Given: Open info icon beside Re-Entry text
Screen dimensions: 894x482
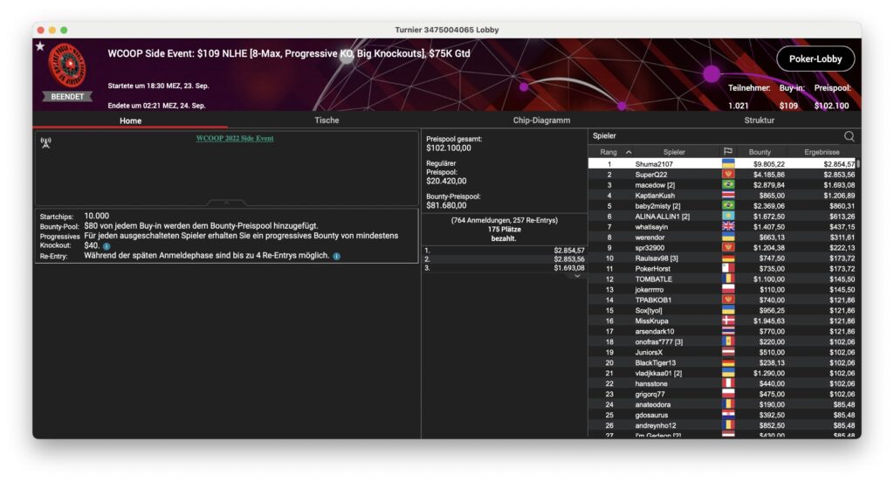Looking at the screenshot, I should (x=336, y=257).
